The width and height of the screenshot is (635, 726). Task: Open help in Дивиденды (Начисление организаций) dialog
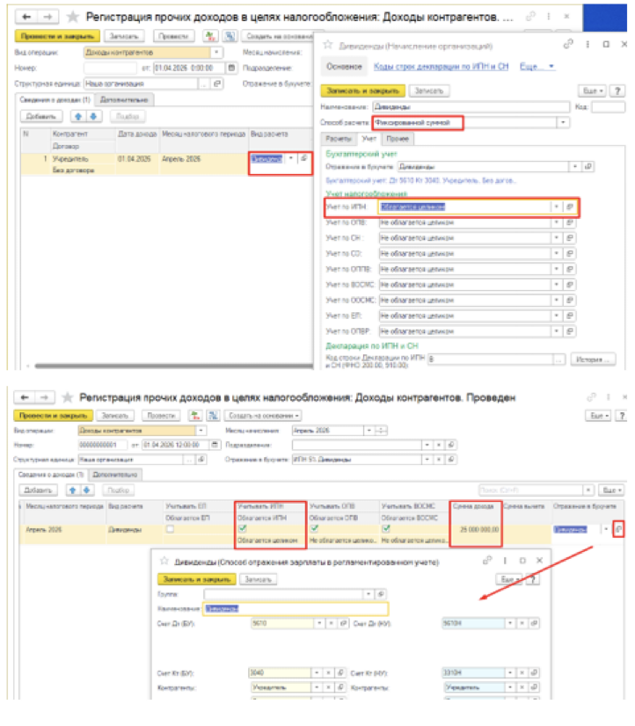coord(617,91)
